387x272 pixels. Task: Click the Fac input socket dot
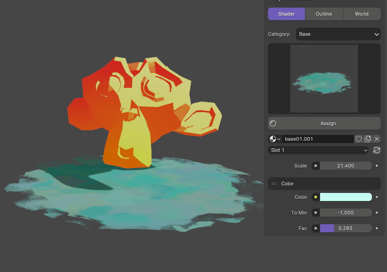316,228
